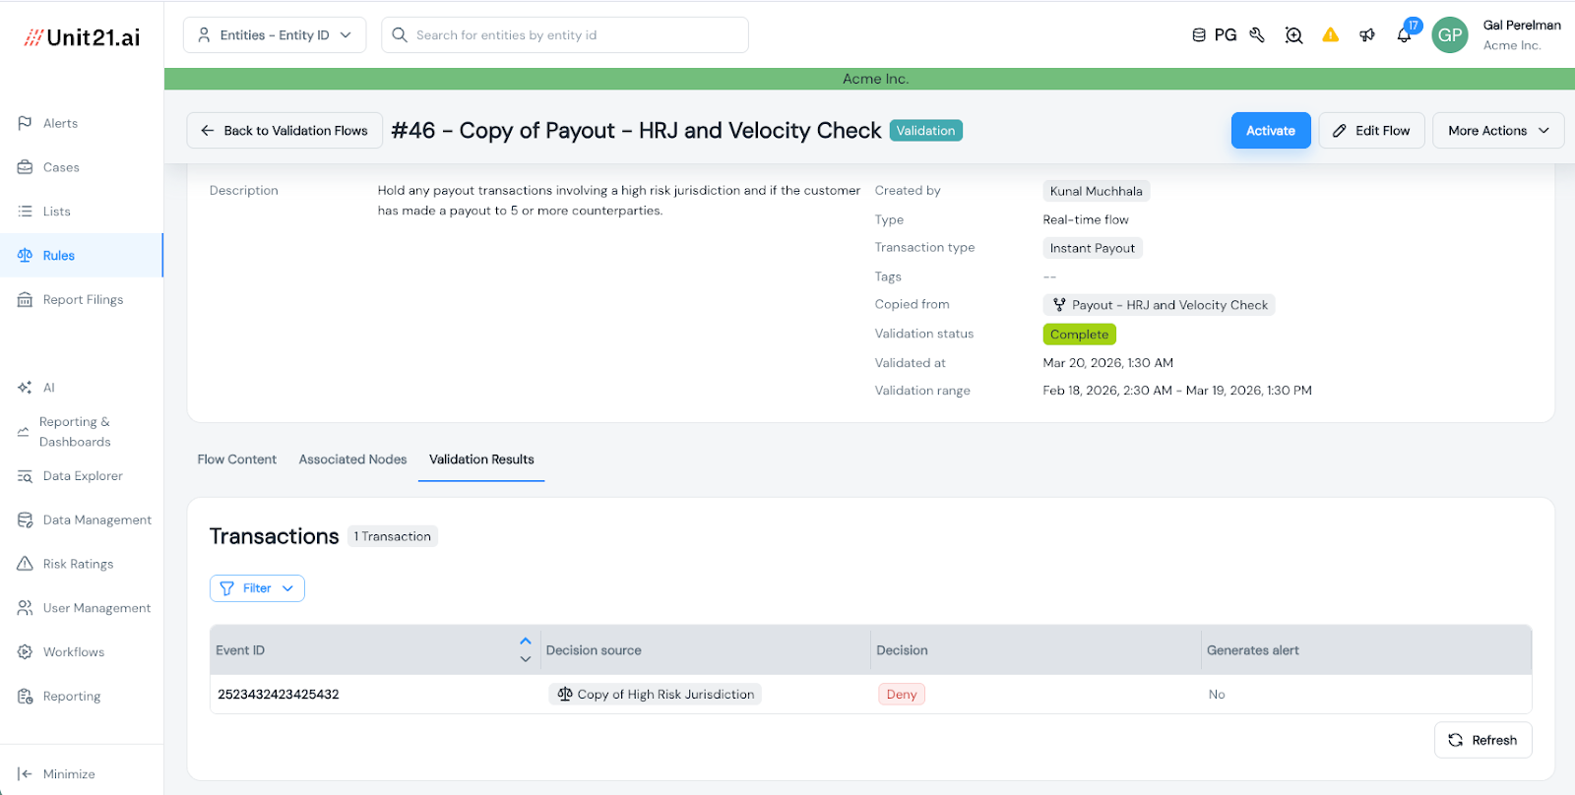The image size is (1575, 795).
Task: Open Reporting clipboard icon
Action: click(25, 697)
